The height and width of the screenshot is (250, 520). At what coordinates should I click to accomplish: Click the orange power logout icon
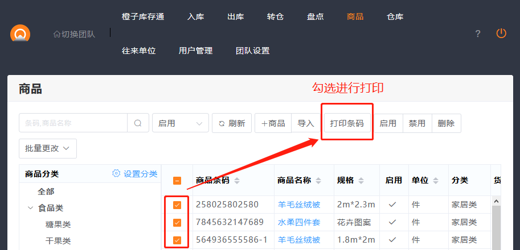point(501,34)
